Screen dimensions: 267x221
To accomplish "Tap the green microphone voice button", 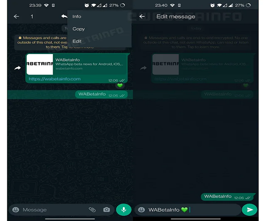I will [x=124, y=210].
